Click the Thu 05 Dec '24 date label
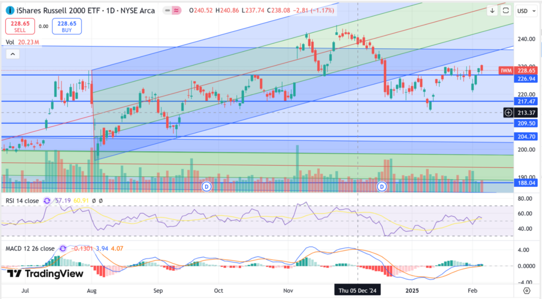 click(x=357, y=291)
